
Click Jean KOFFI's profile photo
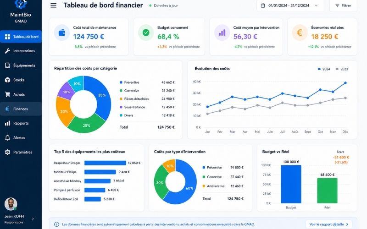click(x=11, y=204)
